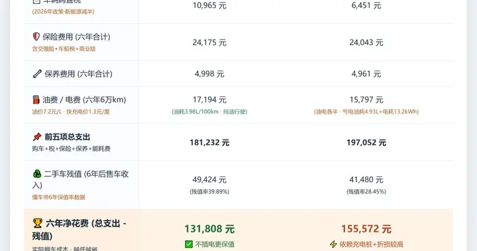Select the 保养费用 (六年合计) row label

[78, 74]
